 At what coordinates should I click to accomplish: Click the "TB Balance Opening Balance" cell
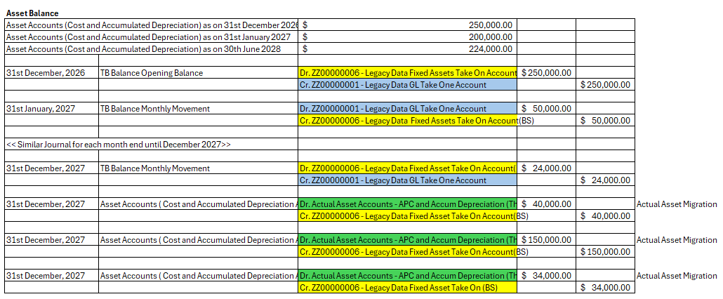click(x=152, y=73)
